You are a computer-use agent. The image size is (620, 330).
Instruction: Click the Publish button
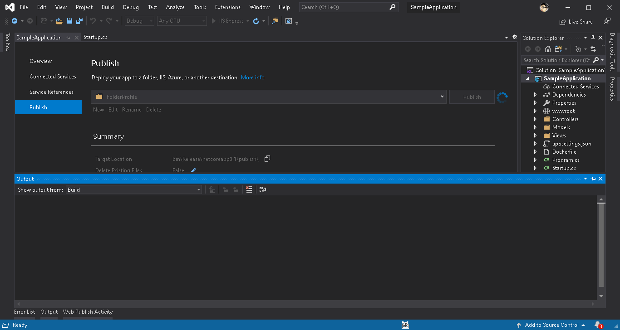click(472, 97)
